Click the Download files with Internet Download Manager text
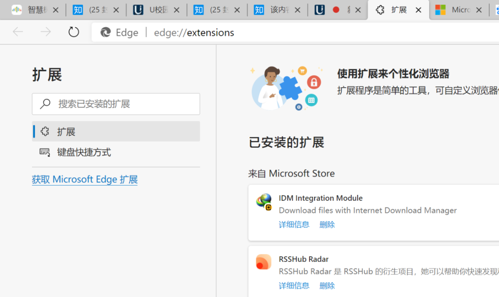The height and width of the screenshot is (297, 499). pos(368,210)
